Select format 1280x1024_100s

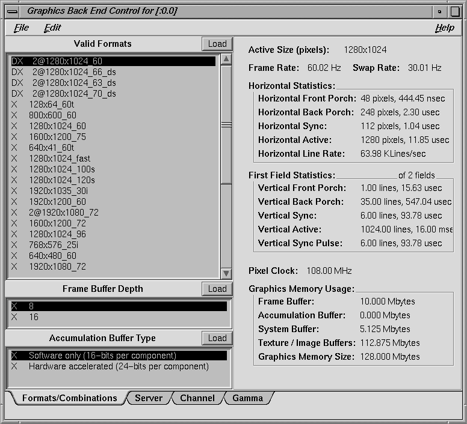[113, 169]
